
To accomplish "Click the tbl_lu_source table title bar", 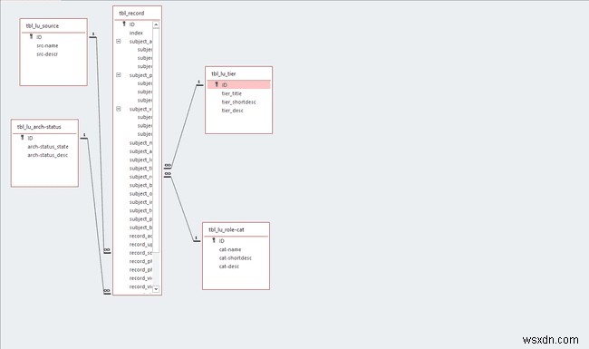I will click(53, 26).
